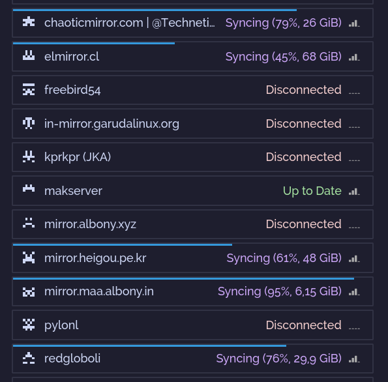Click the pylonl device identicon
Viewport: 388px width, 382px height.
[x=29, y=325]
